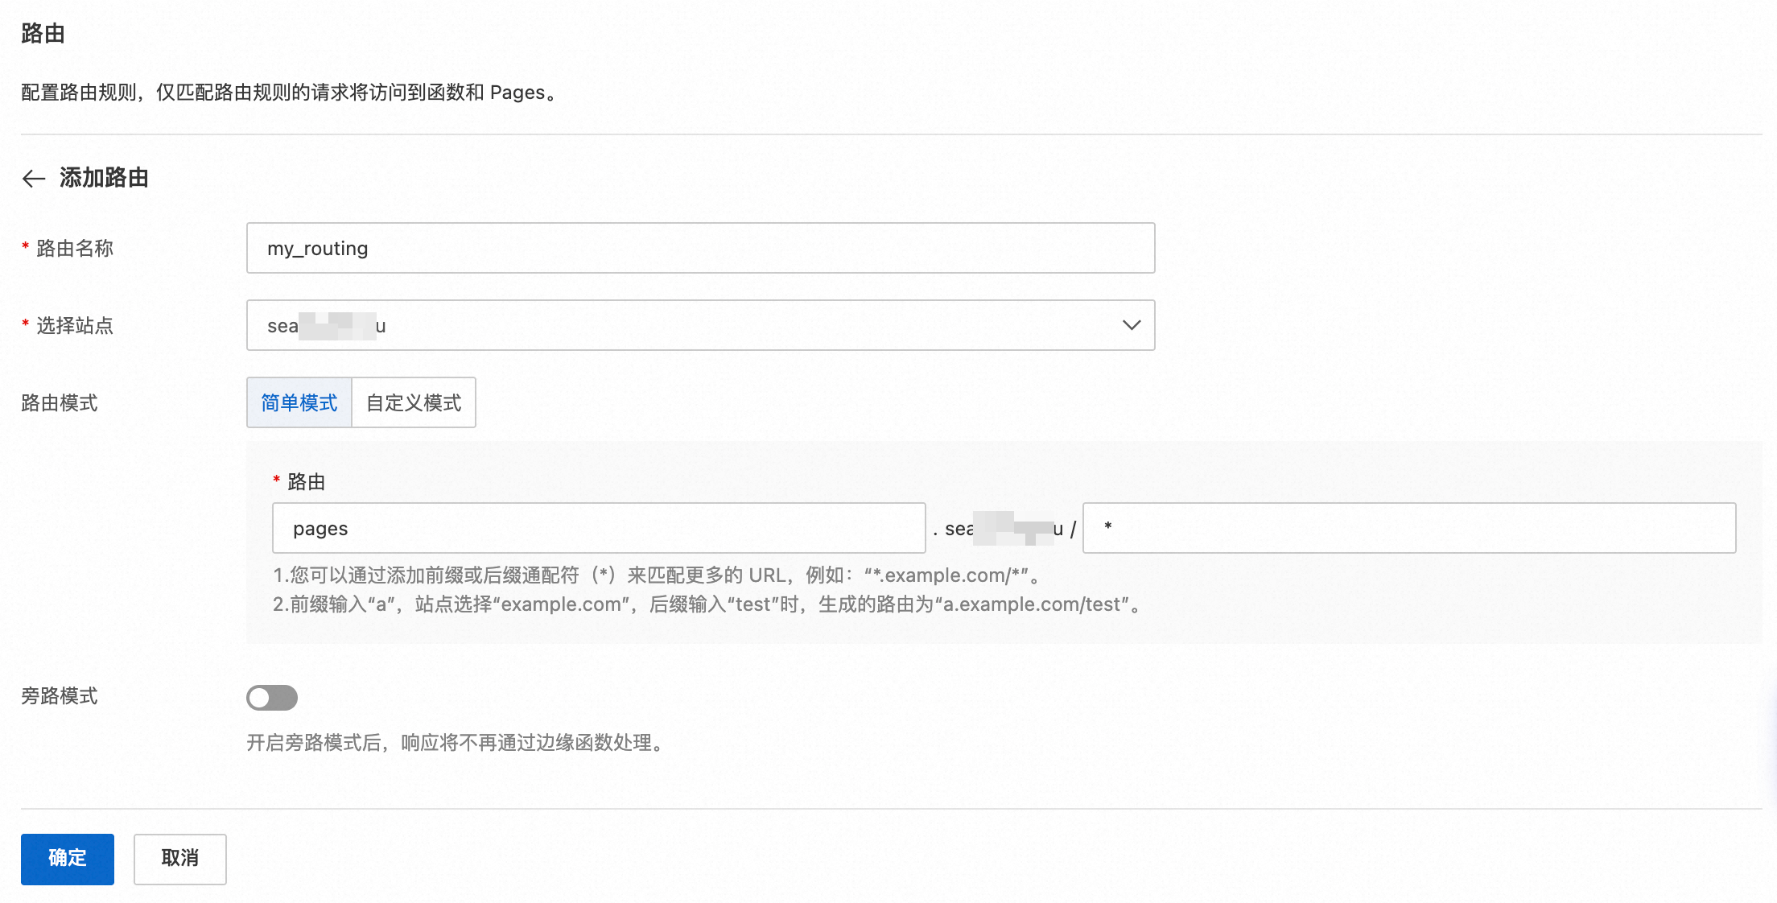Click the route prefix field containing pages
The height and width of the screenshot is (903, 1777).
(x=598, y=528)
